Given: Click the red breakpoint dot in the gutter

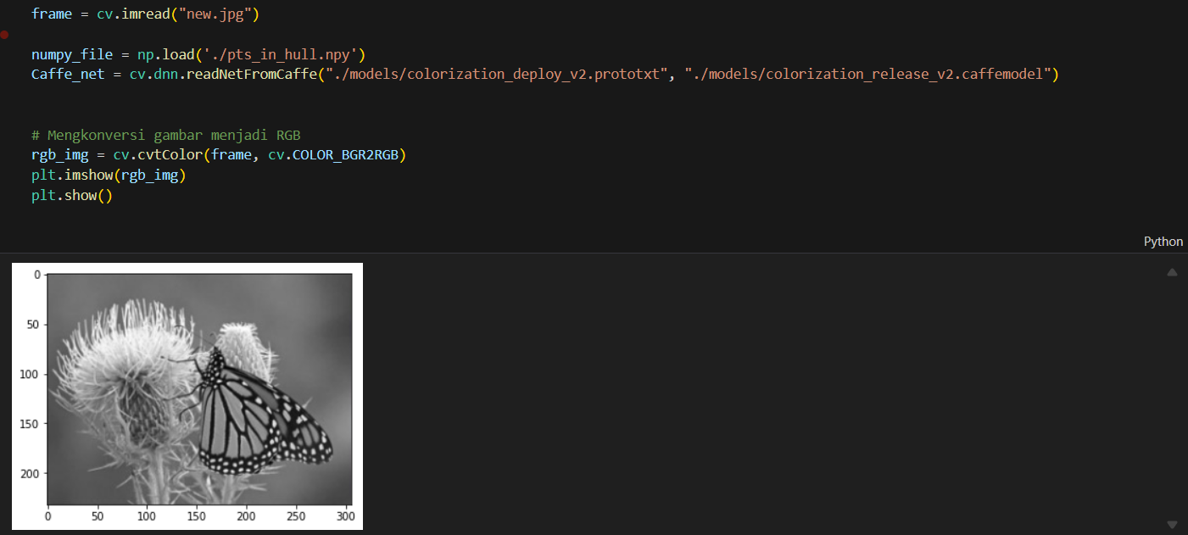Looking at the screenshot, I should pyautogui.click(x=4, y=35).
